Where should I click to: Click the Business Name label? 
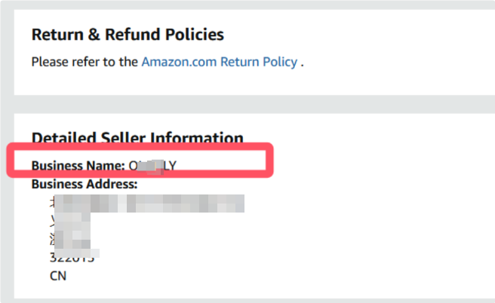[78, 165]
